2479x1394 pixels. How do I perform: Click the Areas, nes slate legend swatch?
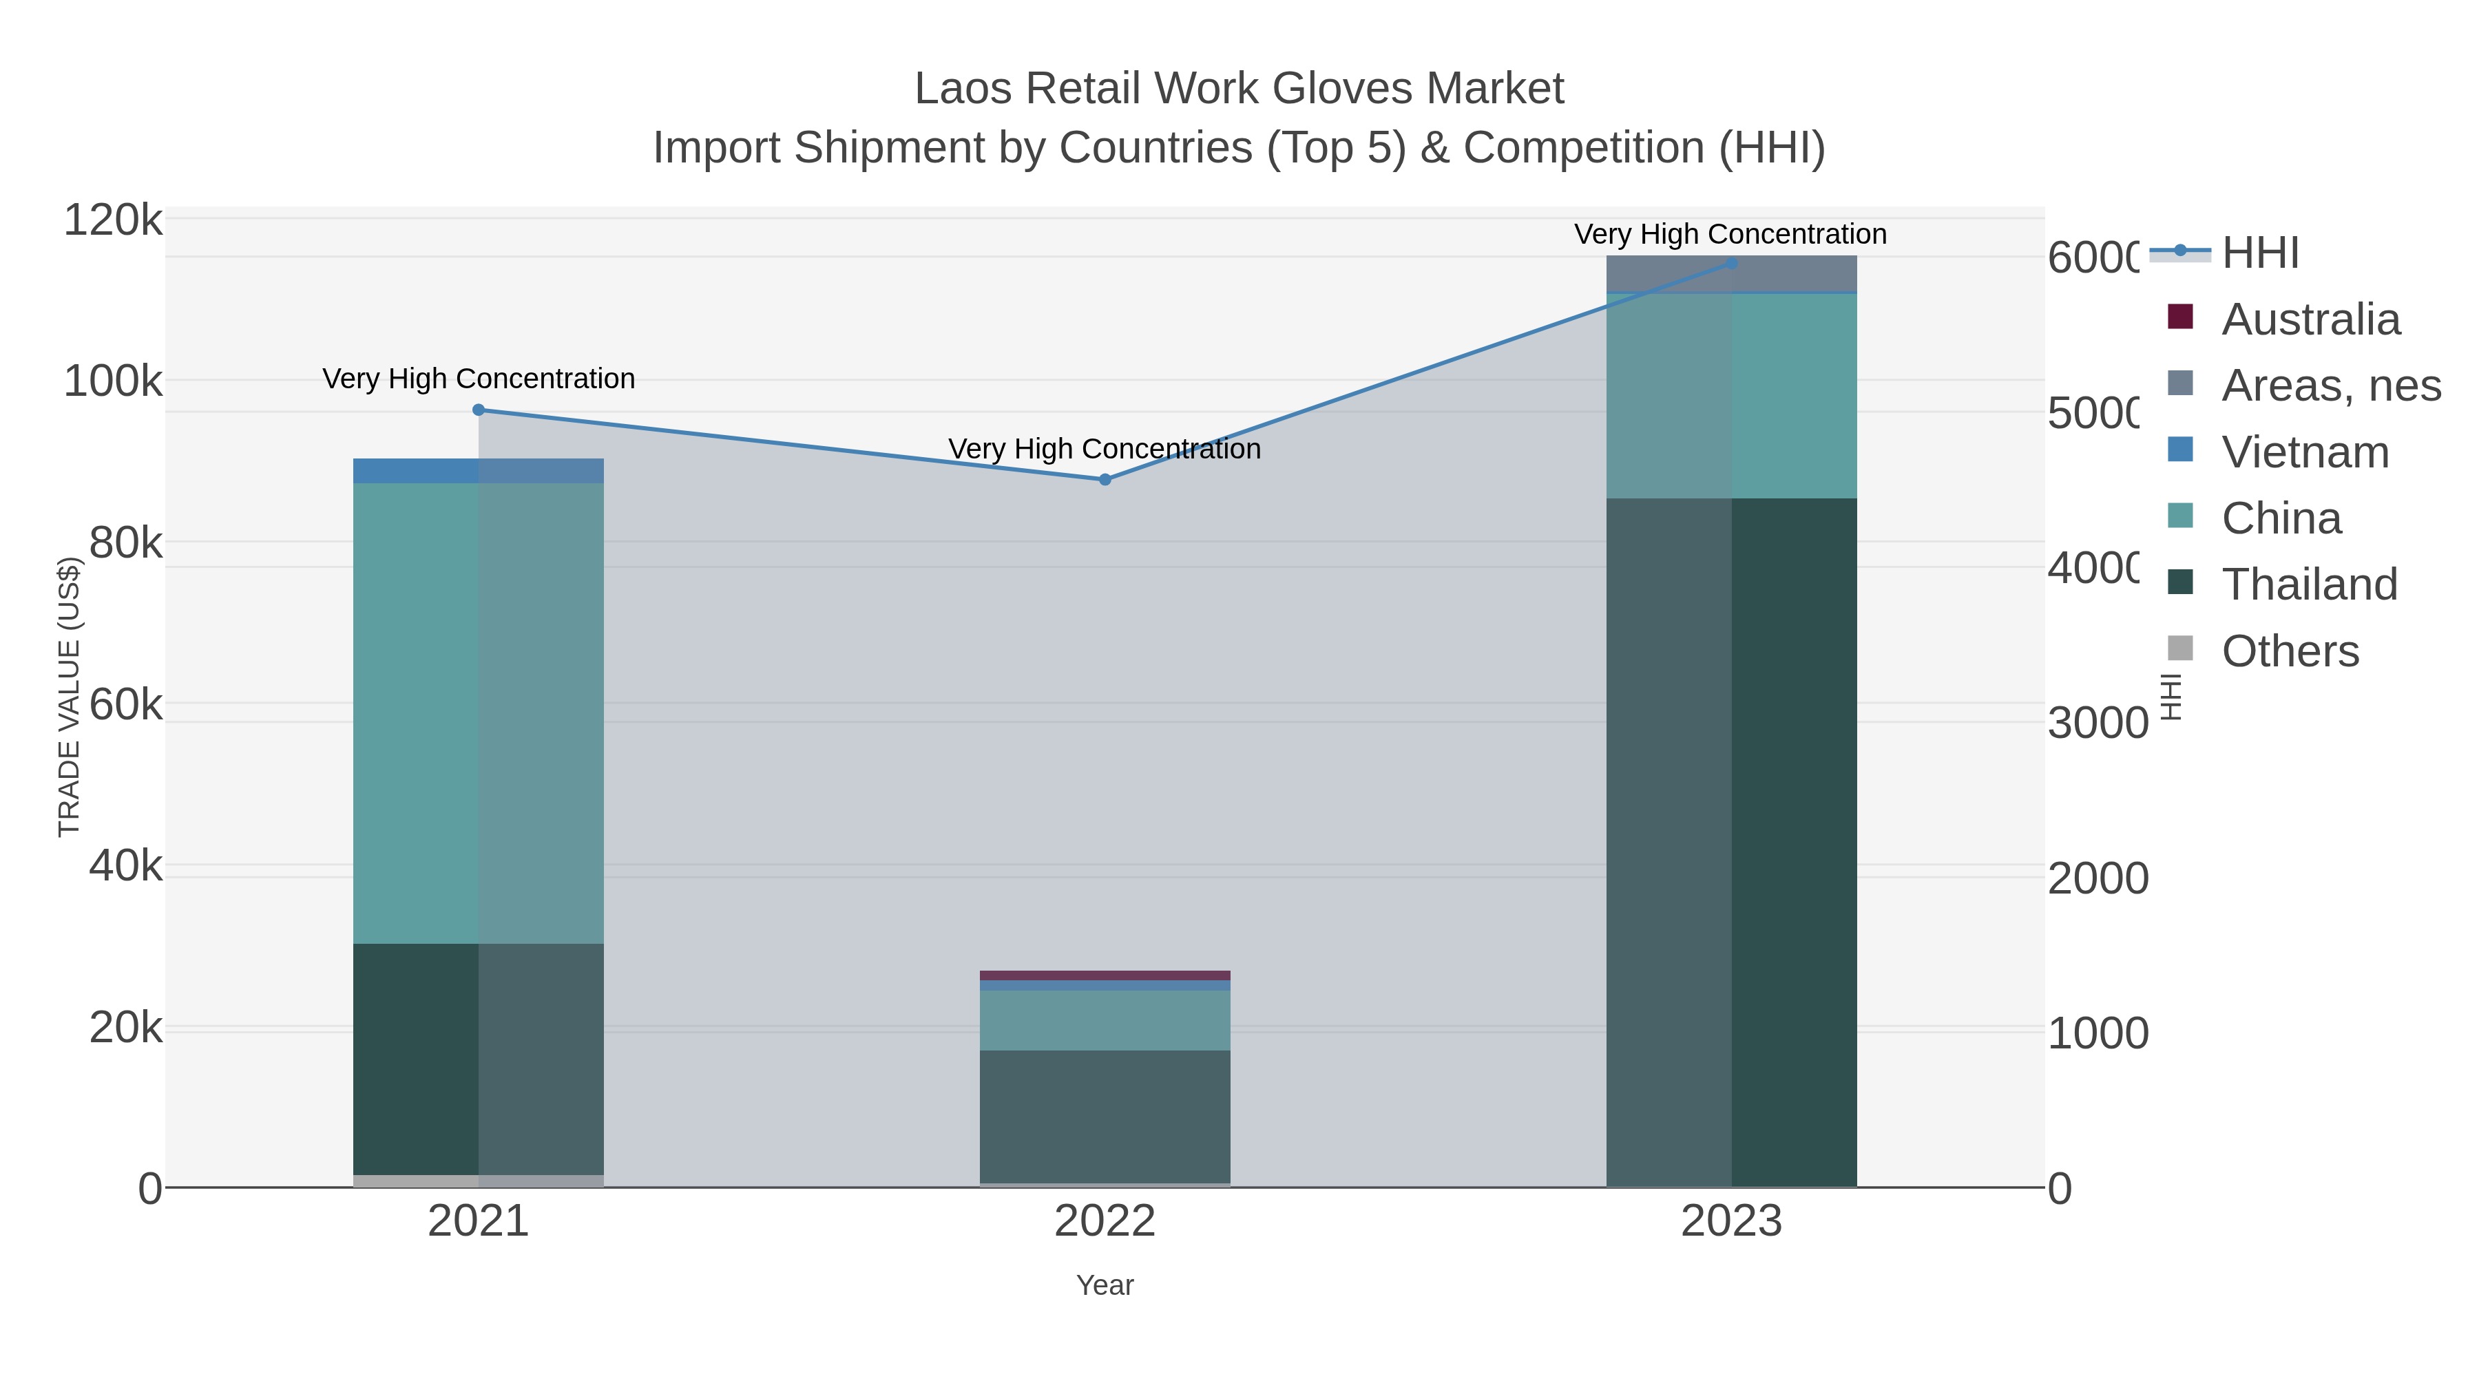(2179, 383)
